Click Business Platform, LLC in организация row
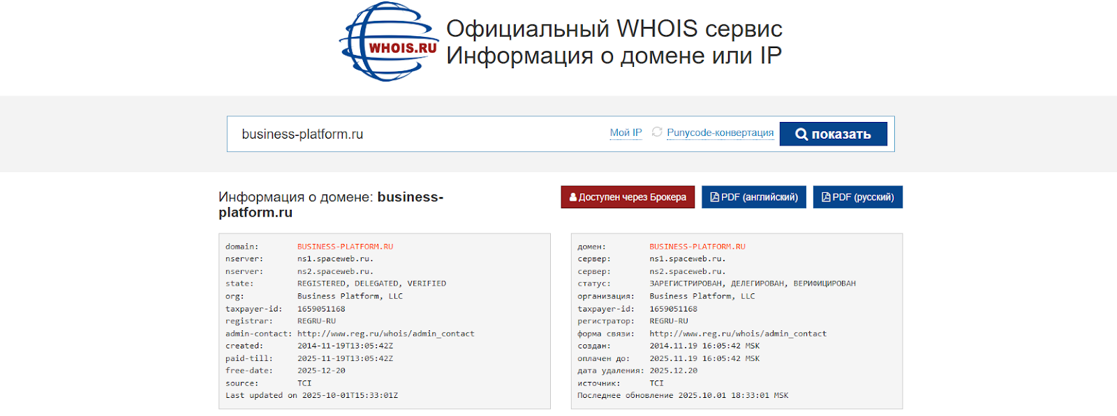This screenshot has width=1117, height=416. pyautogui.click(x=702, y=296)
